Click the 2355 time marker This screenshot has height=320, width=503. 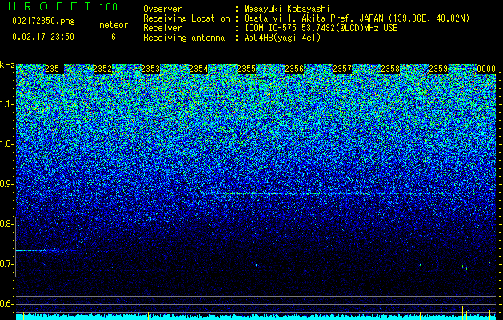[x=246, y=69]
